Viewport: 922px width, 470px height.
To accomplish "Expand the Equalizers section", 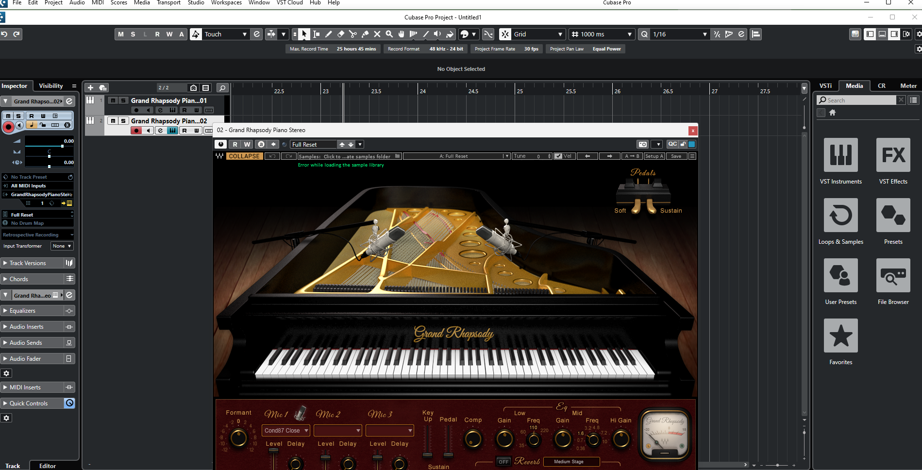I will click(x=32, y=311).
